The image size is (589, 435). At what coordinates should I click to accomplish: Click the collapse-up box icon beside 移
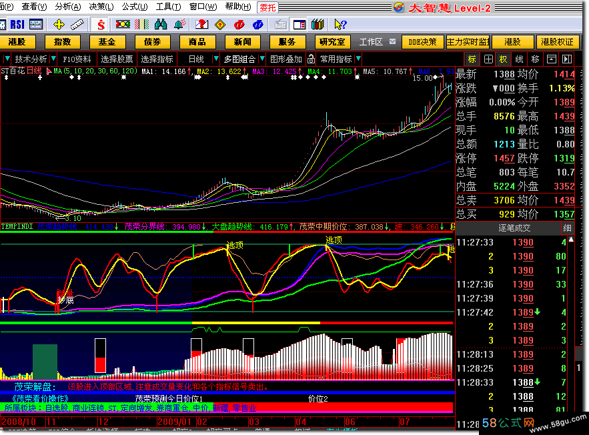tap(552, 59)
